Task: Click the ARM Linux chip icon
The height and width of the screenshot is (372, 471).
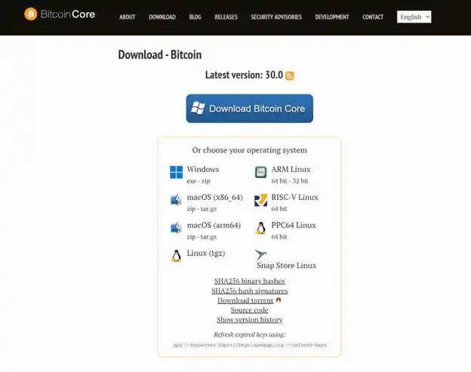Action: coord(260,173)
